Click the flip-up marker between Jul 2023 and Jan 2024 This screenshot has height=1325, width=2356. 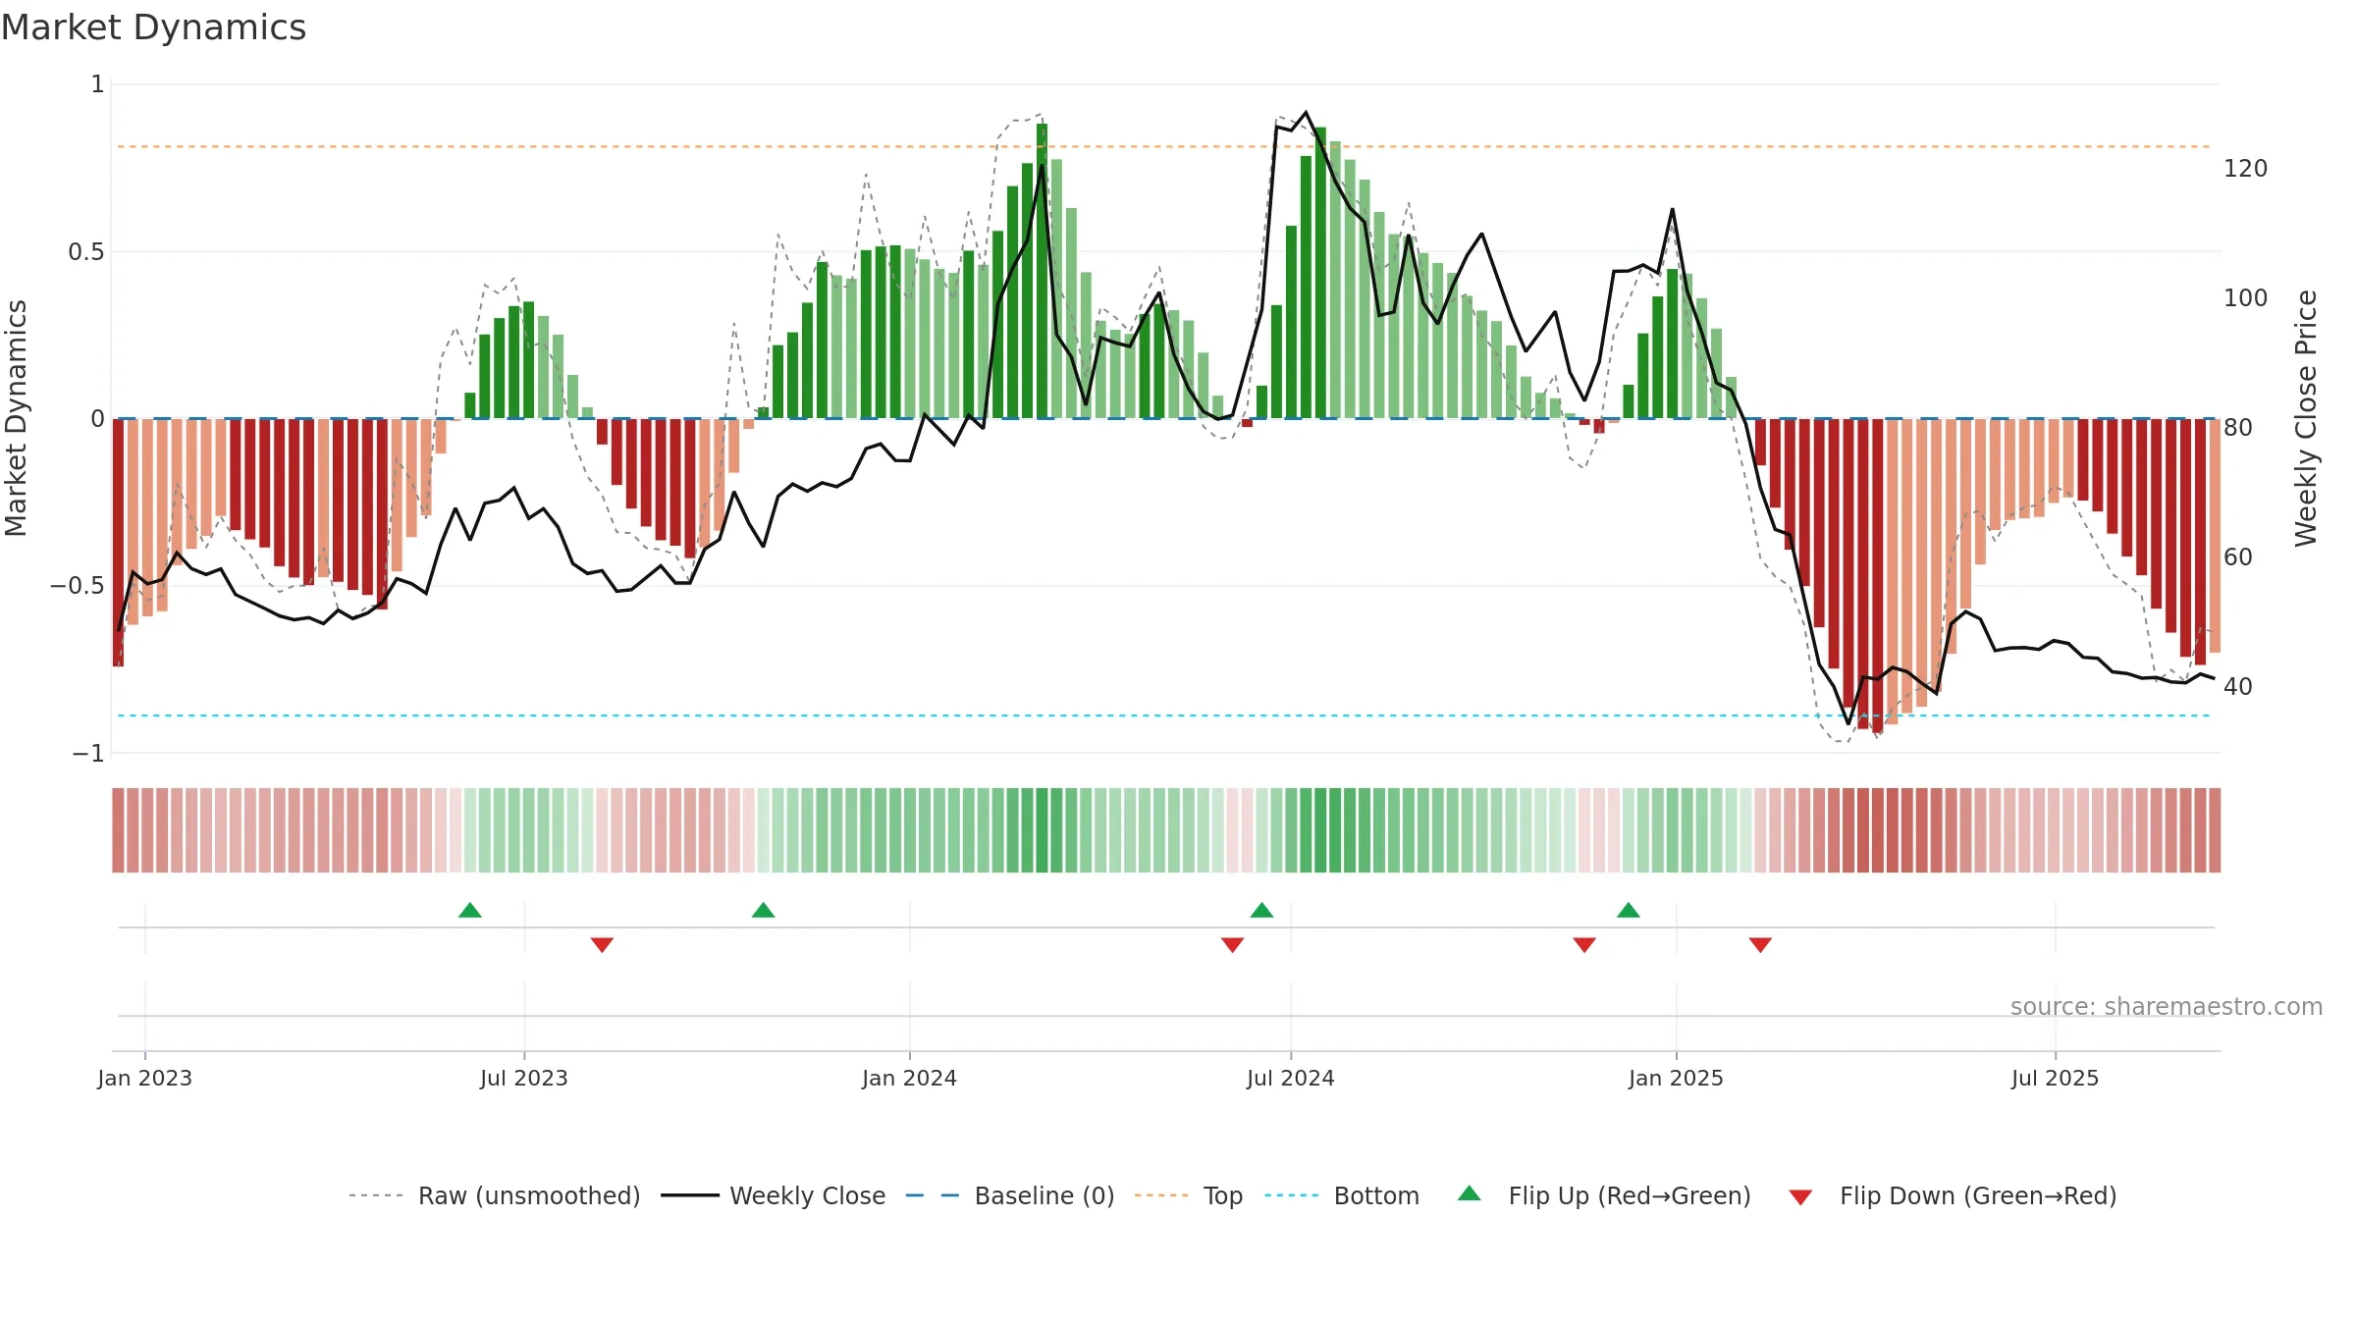[764, 910]
